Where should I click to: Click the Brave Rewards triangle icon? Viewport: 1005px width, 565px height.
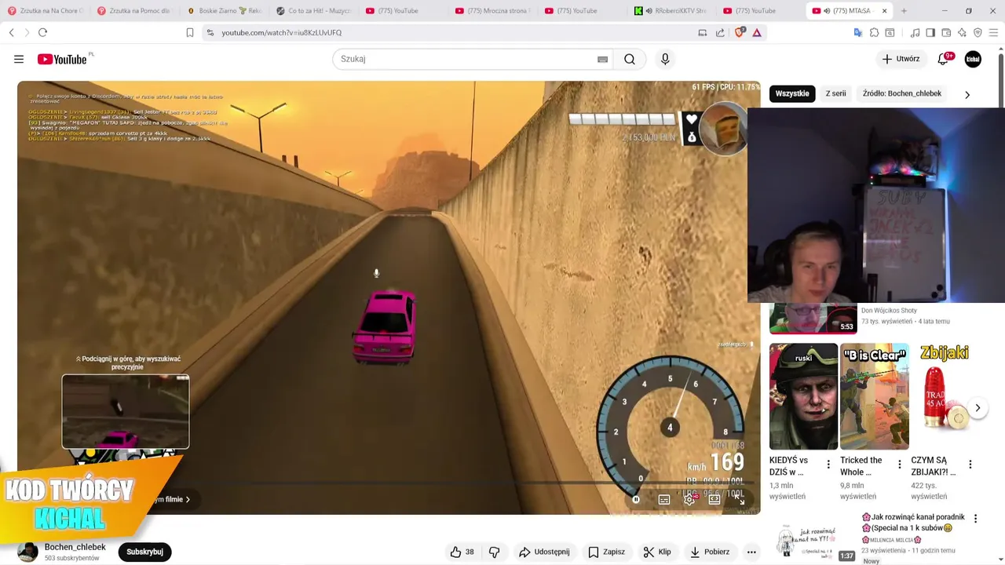tap(757, 32)
